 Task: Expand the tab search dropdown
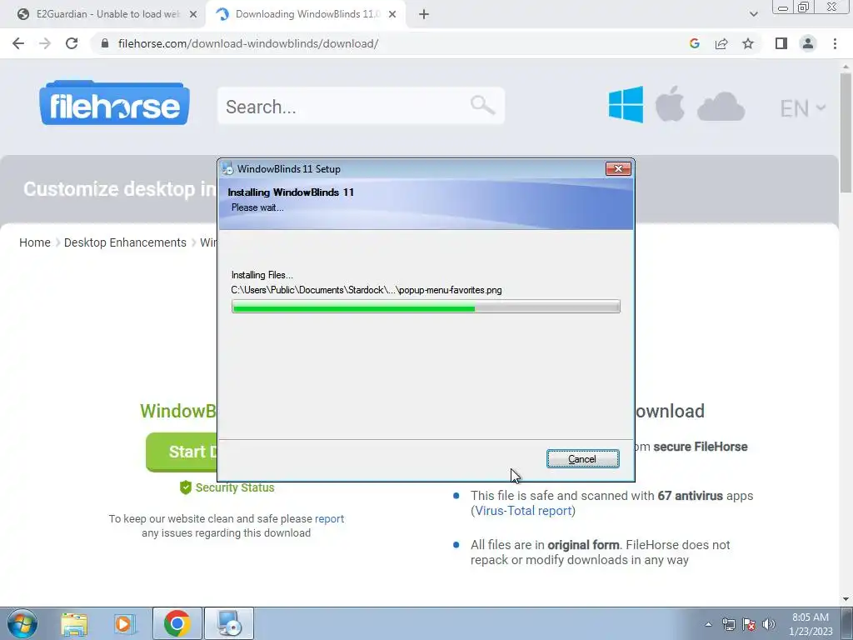pos(753,14)
